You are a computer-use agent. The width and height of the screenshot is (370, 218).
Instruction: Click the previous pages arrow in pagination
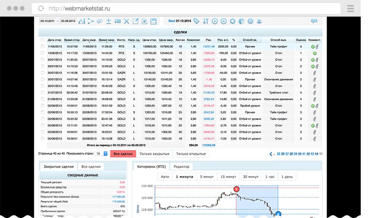point(271,154)
